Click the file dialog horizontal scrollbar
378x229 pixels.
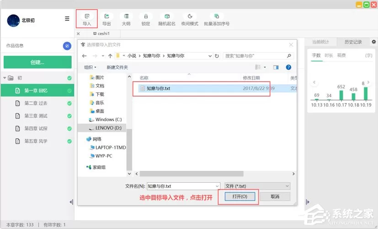tap(192, 174)
